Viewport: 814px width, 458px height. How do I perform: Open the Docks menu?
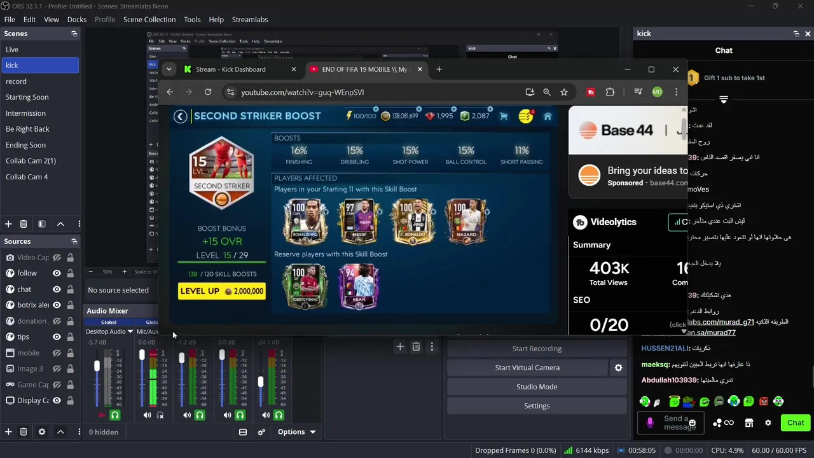[77, 20]
